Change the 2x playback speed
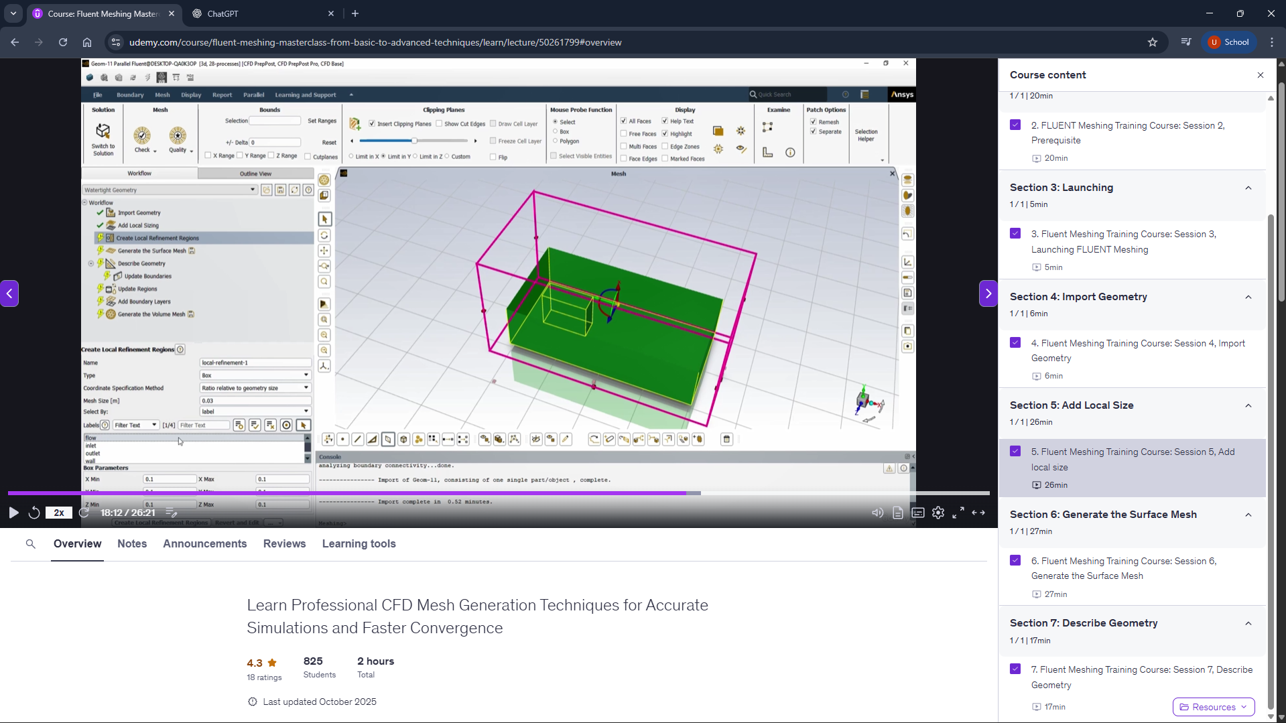This screenshot has height=723, width=1286. pyautogui.click(x=58, y=513)
